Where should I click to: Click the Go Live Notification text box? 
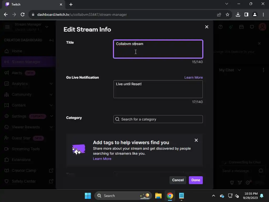click(158, 89)
